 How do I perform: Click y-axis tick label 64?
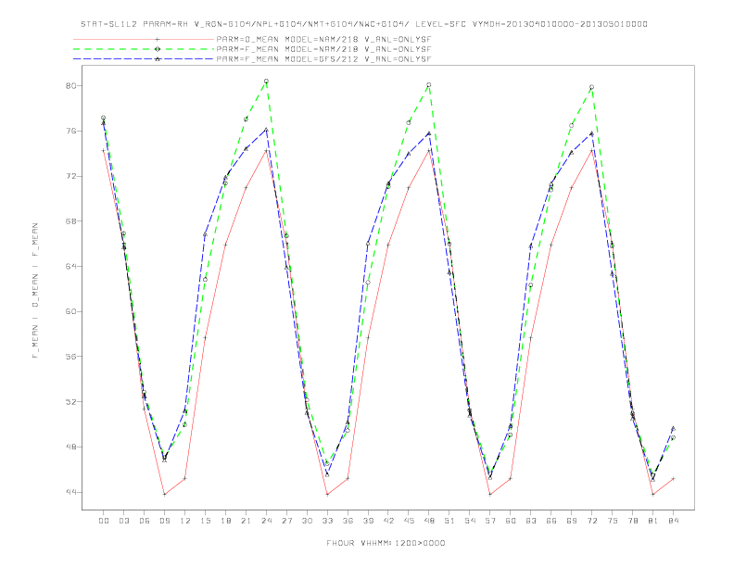[x=70, y=267]
